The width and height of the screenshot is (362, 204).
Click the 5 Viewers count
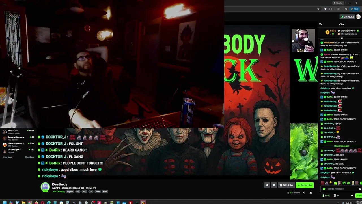pos(294,192)
